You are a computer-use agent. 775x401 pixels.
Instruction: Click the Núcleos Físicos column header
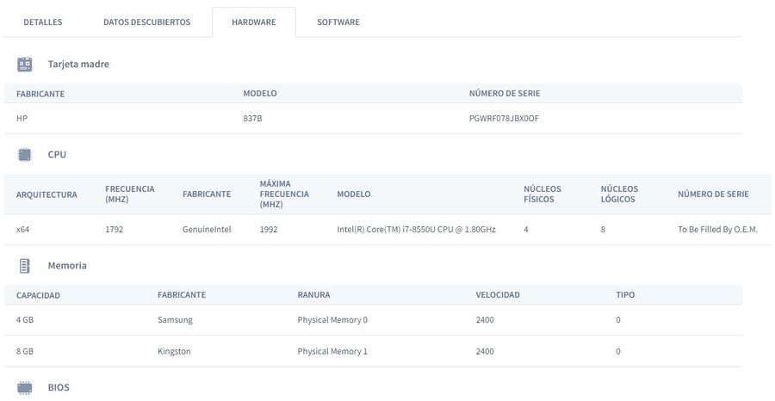click(542, 194)
